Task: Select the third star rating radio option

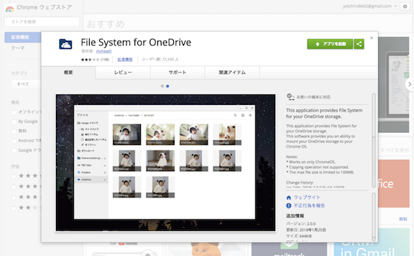Action: tap(14, 197)
